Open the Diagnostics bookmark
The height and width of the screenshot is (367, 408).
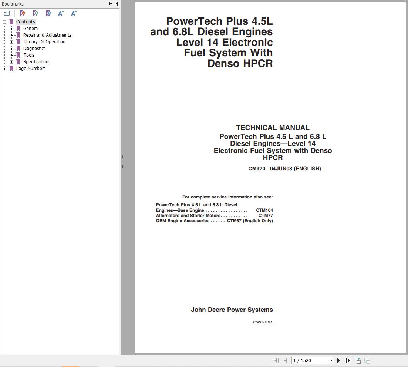34,49
